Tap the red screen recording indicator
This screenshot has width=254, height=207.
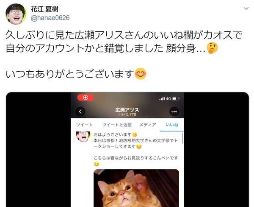click(86, 98)
